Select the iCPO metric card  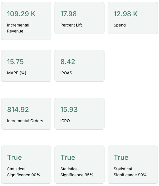[79, 114]
